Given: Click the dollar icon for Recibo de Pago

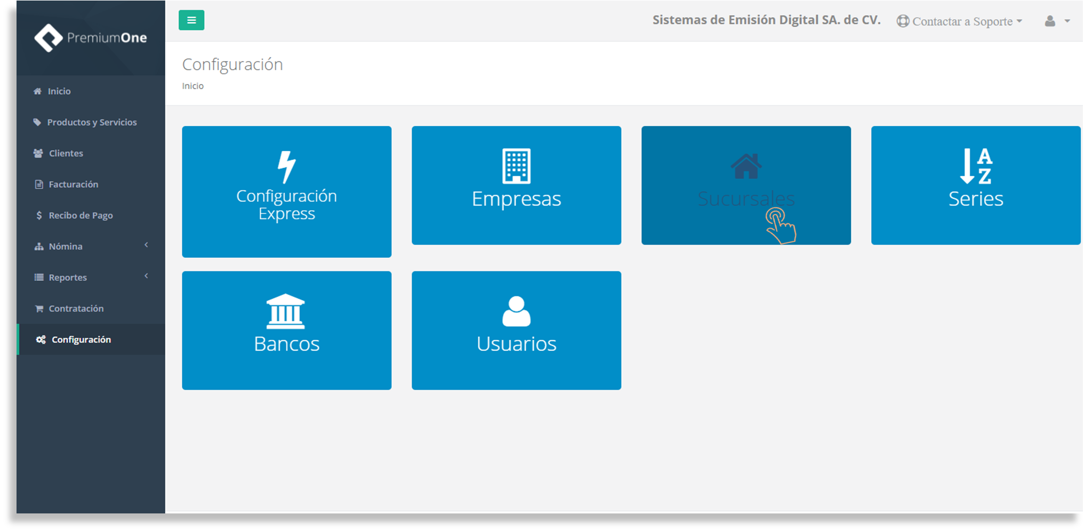Looking at the screenshot, I should [x=39, y=215].
